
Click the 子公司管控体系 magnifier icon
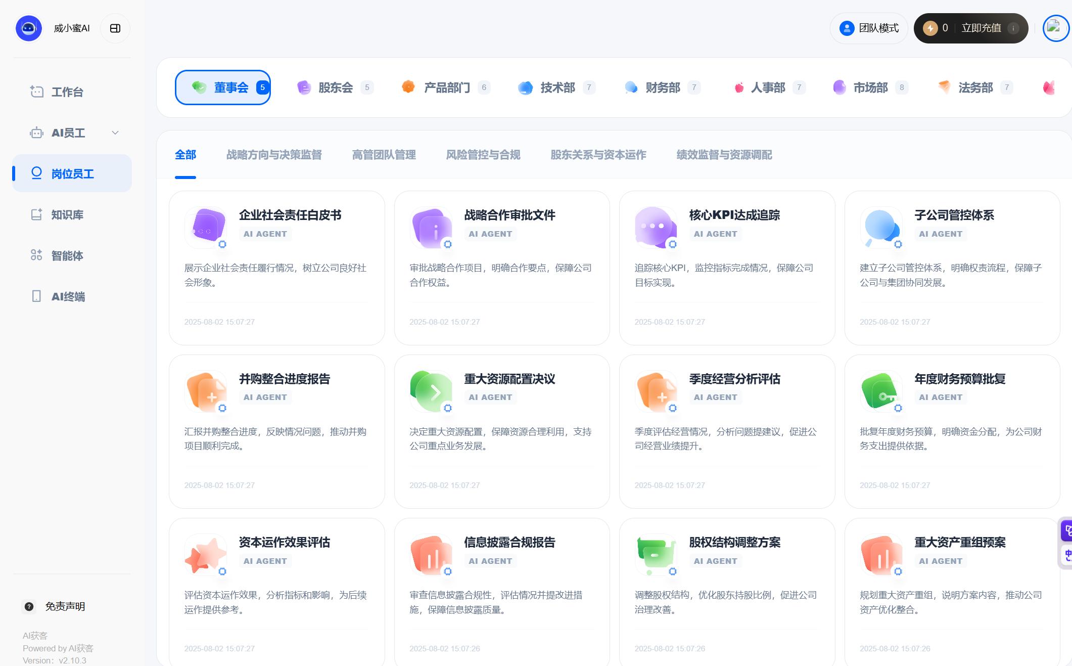coord(881,227)
